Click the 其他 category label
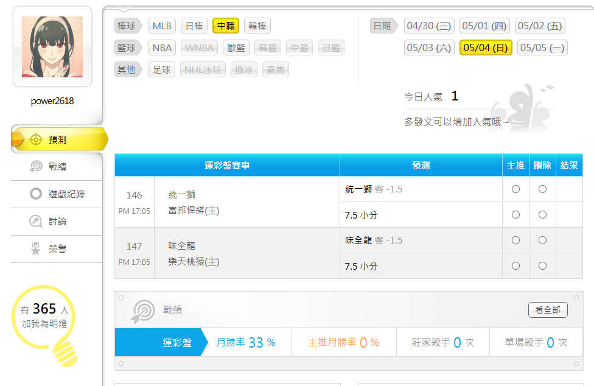 coord(128,69)
